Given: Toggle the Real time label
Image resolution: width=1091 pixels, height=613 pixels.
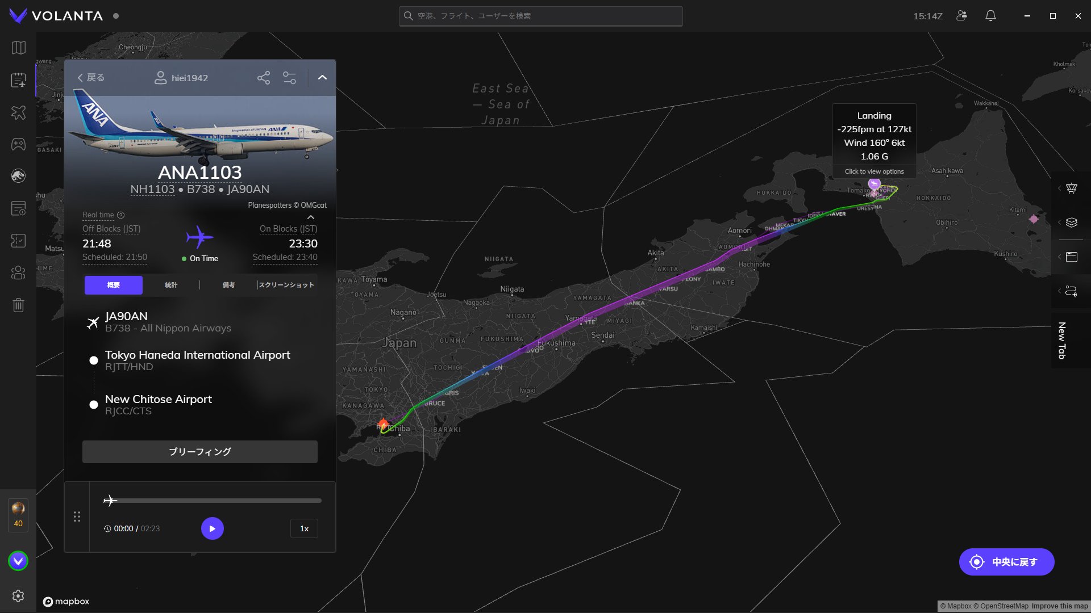Looking at the screenshot, I should [98, 215].
